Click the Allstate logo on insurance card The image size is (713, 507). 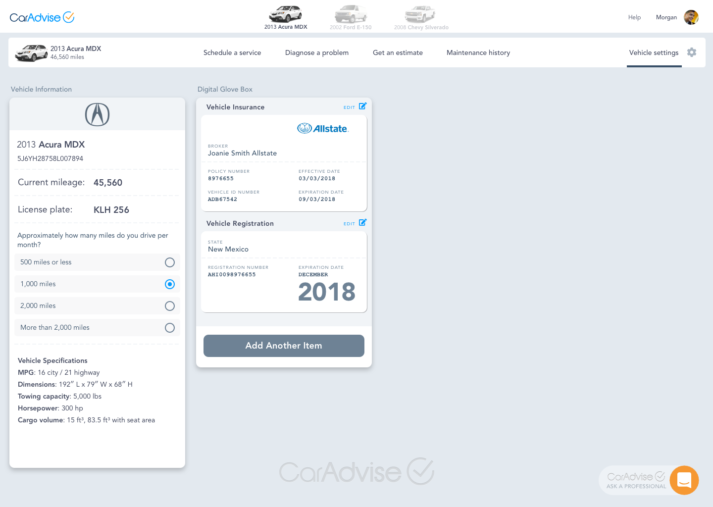323,129
